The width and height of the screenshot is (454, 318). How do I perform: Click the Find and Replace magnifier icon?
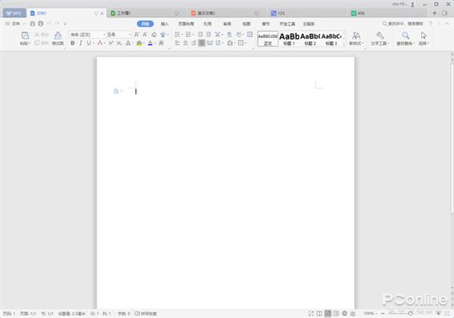point(406,36)
